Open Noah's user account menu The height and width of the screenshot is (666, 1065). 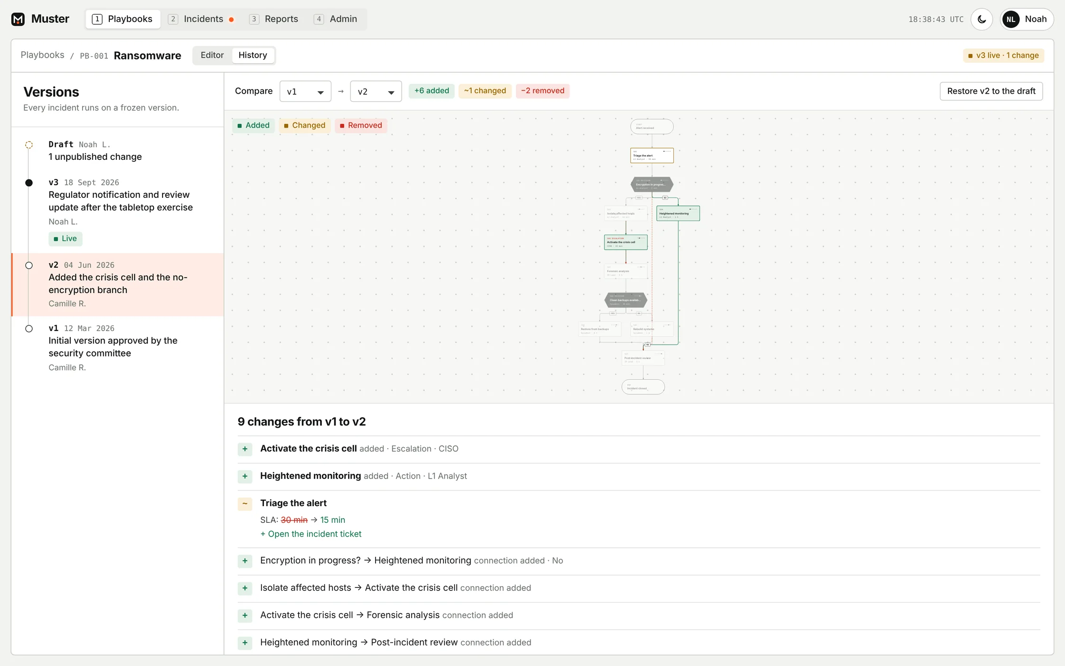pos(1026,20)
